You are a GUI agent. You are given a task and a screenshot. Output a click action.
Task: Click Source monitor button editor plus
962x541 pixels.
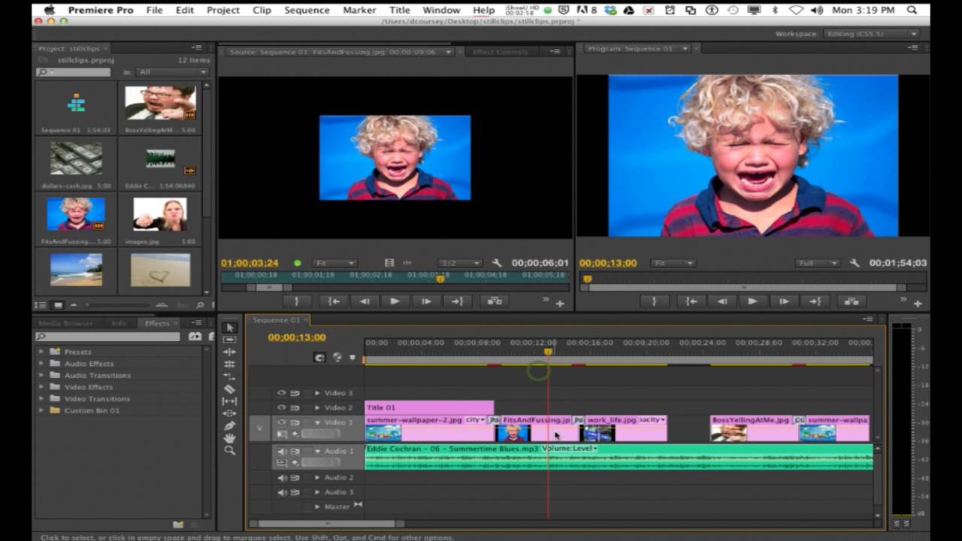tap(560, 304)
